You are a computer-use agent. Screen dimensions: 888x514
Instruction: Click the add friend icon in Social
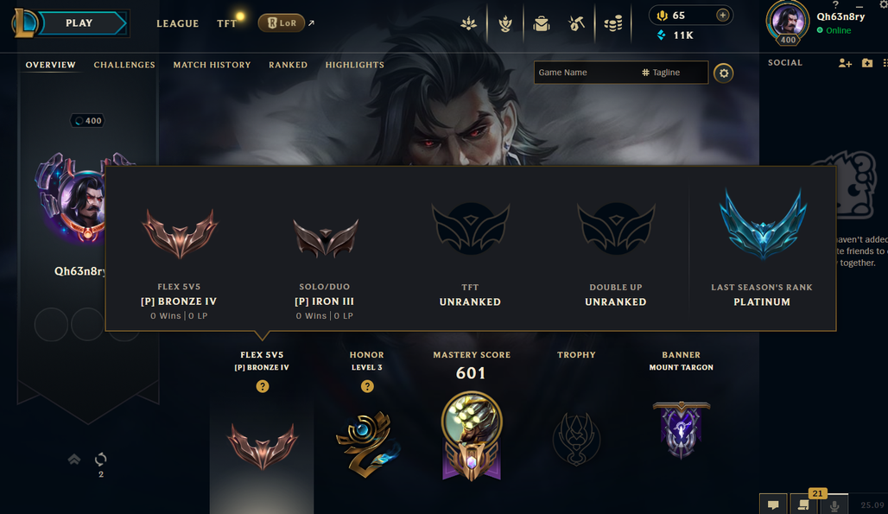click(845, 63)
